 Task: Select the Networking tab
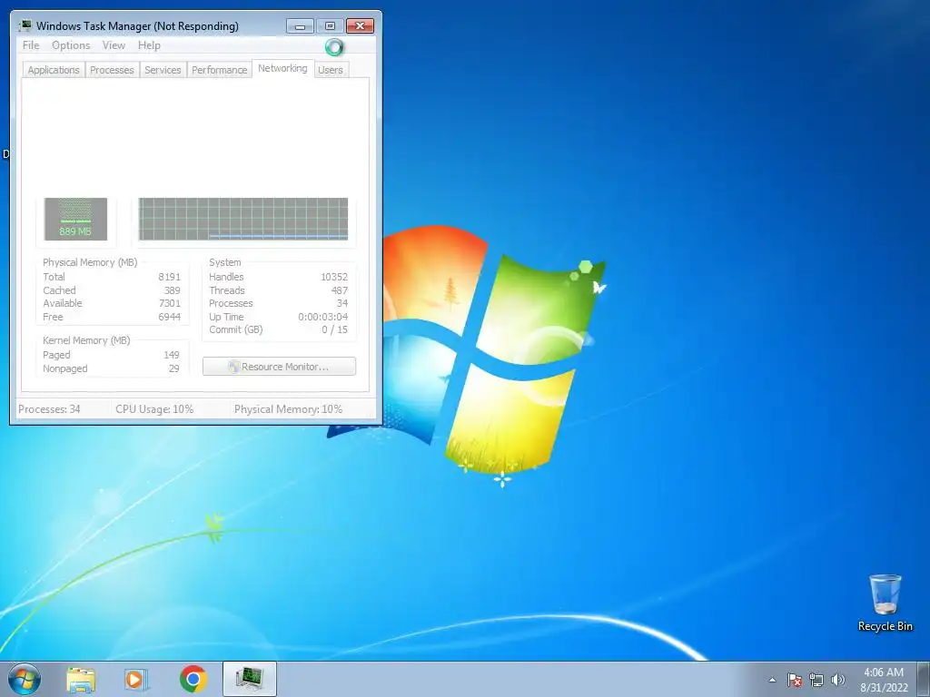[x=282, y=68]
